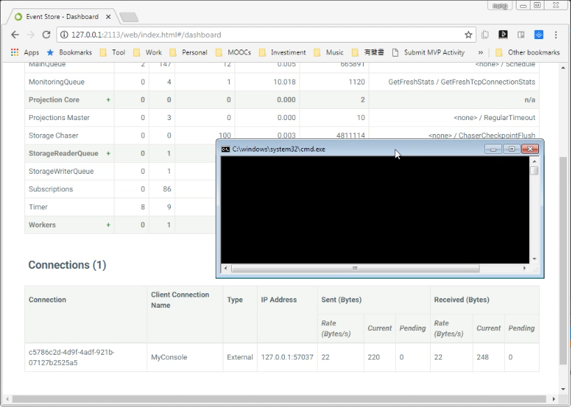Click browser page horizontal scrollbar
The height and width of the screenshot is (407, 571).
click(279, 399)
